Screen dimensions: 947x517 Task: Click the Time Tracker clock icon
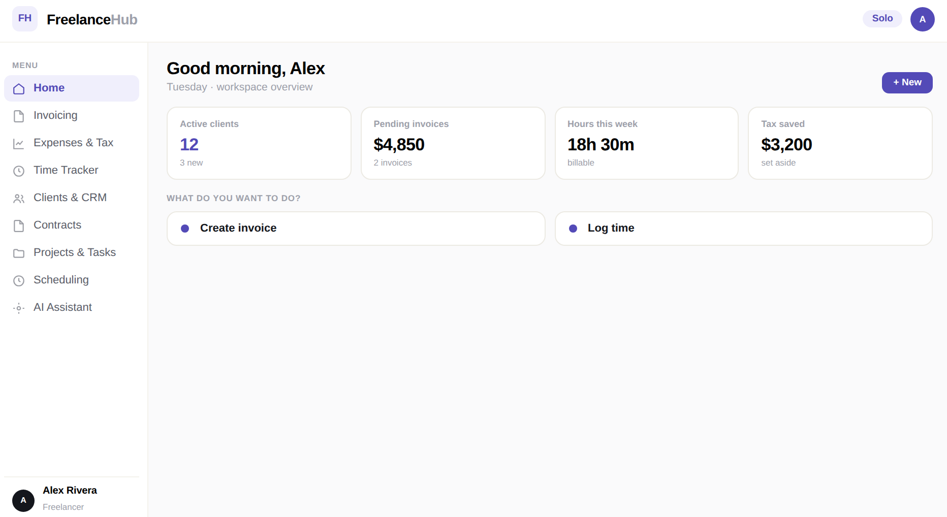click(x=19, y=171)
